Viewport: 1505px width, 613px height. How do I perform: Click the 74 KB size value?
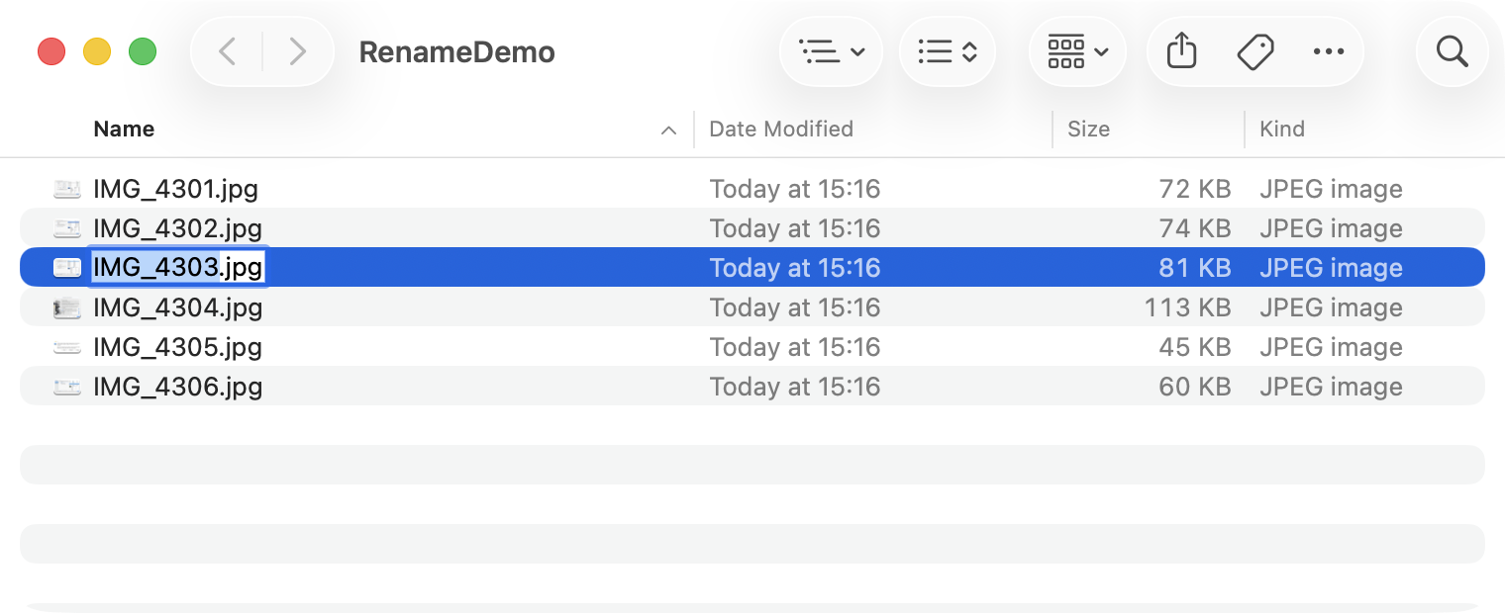tap(1195, 228)
